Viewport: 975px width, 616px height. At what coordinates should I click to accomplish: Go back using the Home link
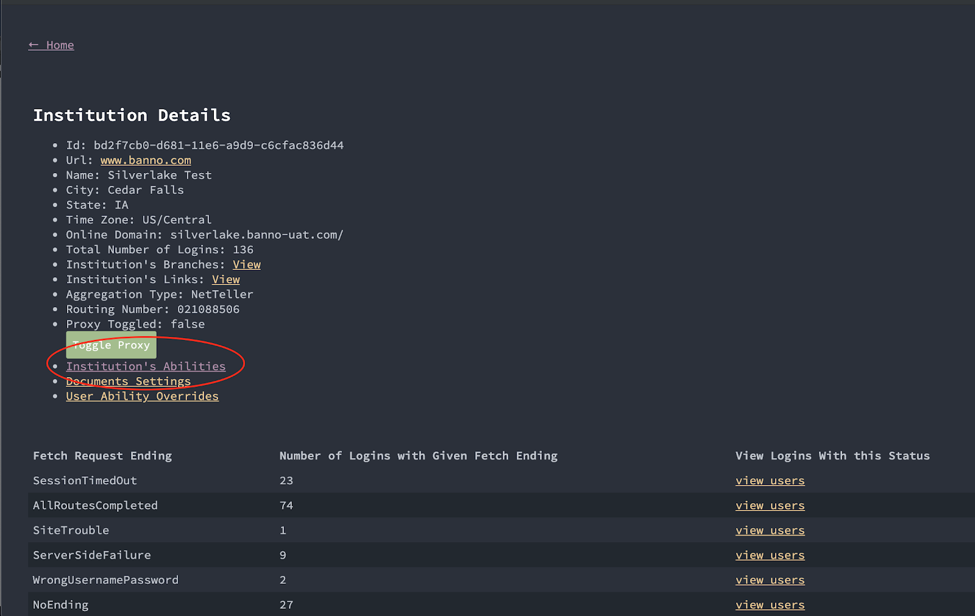(x=51, y=45)
